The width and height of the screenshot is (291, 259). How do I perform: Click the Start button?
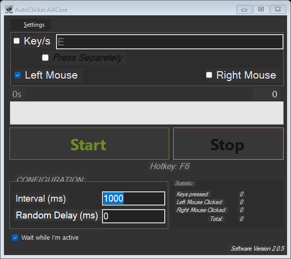(89, 143)
